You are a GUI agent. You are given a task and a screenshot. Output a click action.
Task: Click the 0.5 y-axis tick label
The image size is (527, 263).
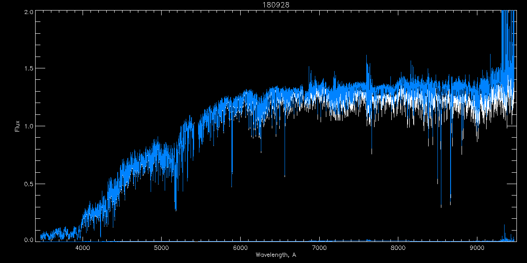click(27, 184)
